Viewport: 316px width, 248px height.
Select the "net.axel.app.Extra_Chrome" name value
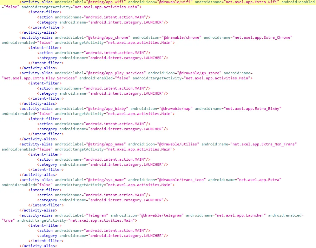[x=263, y=37]
